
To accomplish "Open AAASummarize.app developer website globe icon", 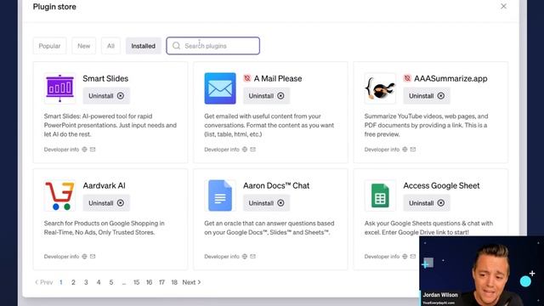I will [405, 150].
